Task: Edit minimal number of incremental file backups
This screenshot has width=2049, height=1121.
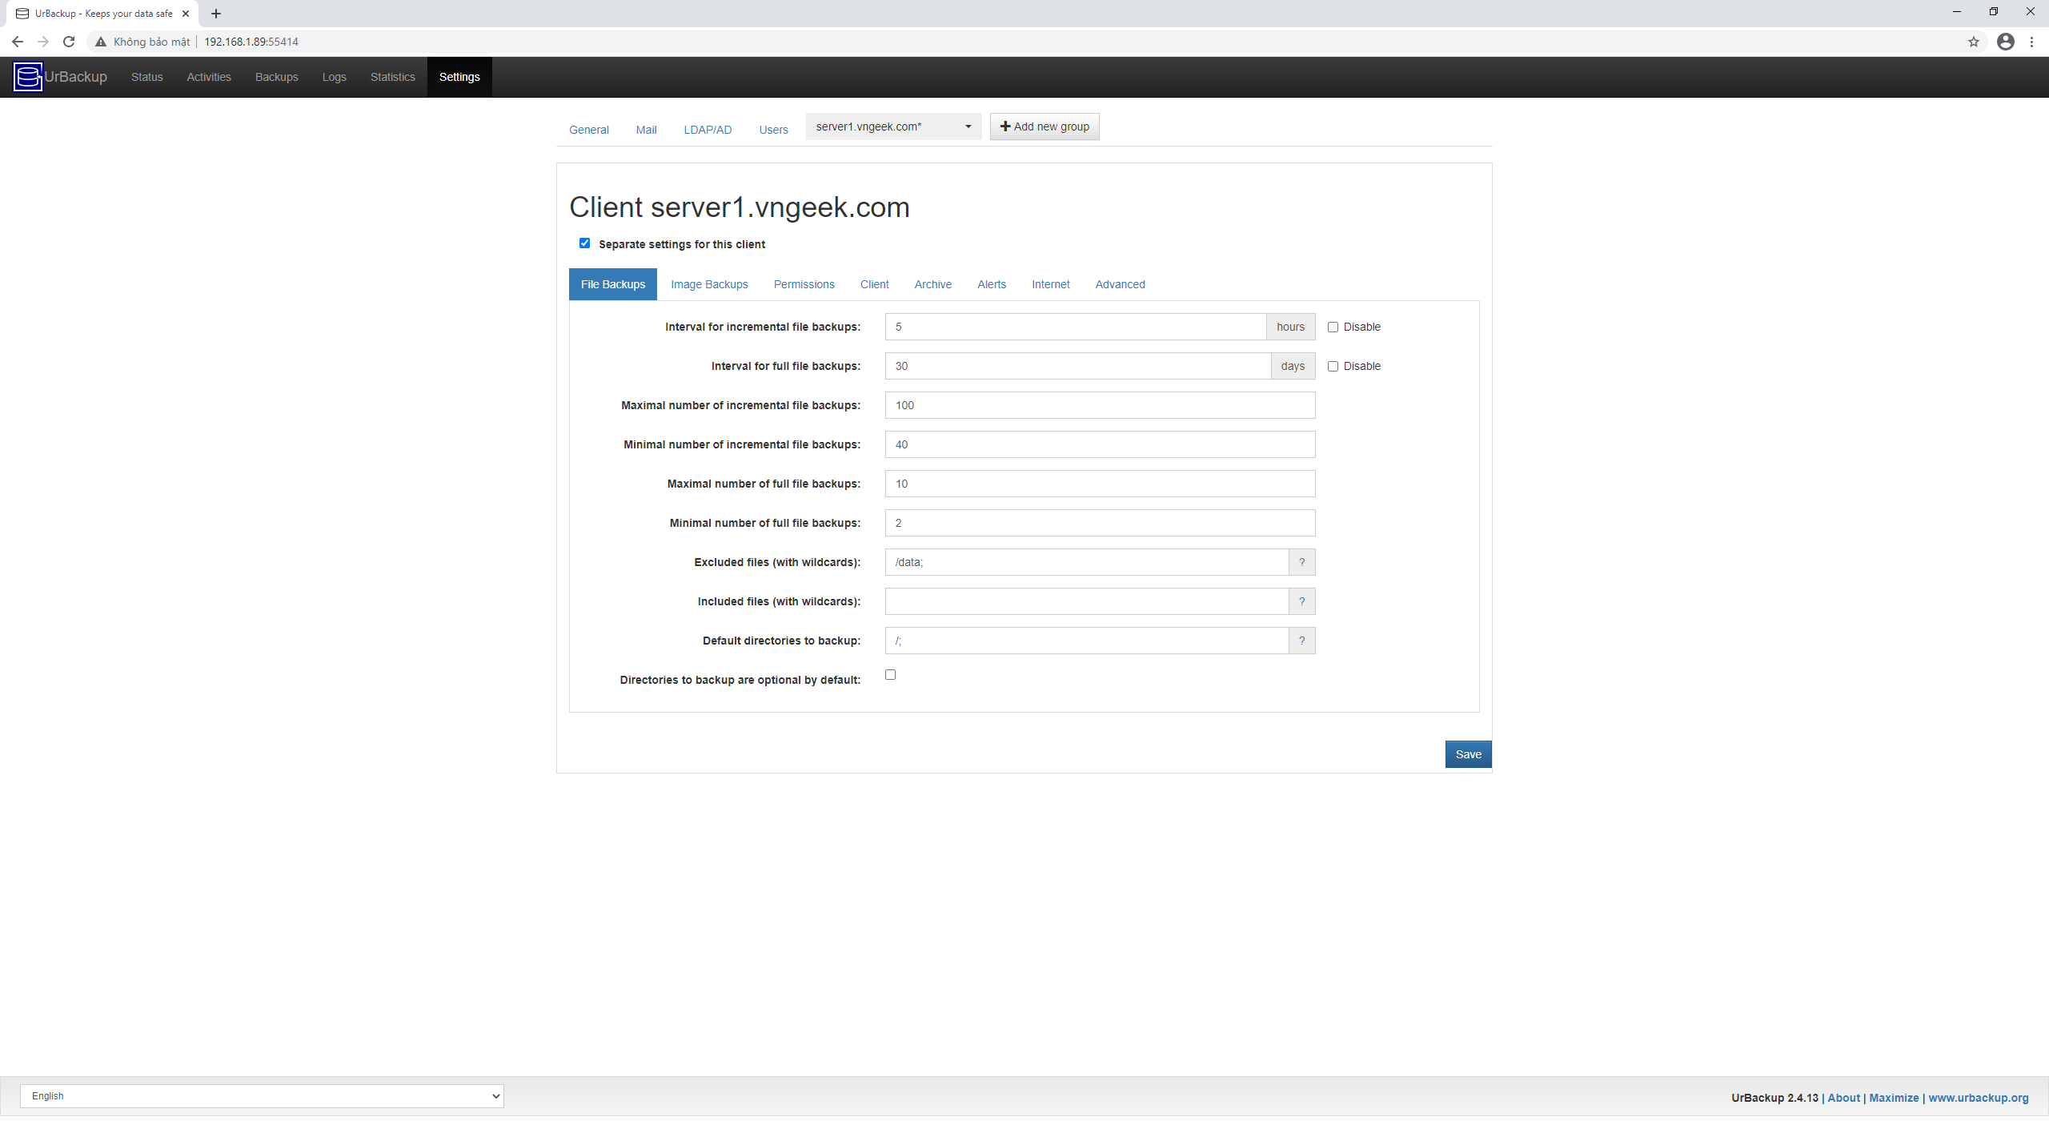Action: pos(1100,444)
